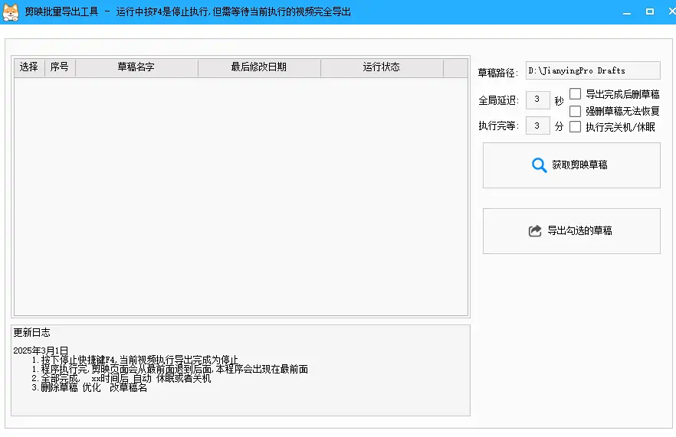The width and height of the screenshot is (676, 437).
Task: Click the share arrow icon on 导出勾选的草稿
Action: [535, 231]
